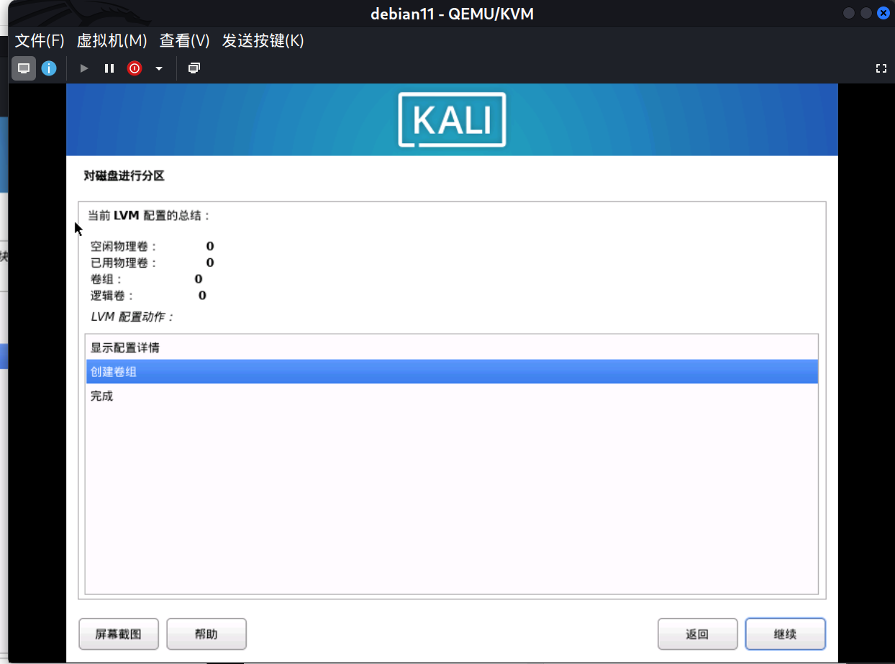The width and height of the screenshot is (895, 664).
Task: Click the debian11 - QEMU/KVM title
Action: (x=452, y=14)
